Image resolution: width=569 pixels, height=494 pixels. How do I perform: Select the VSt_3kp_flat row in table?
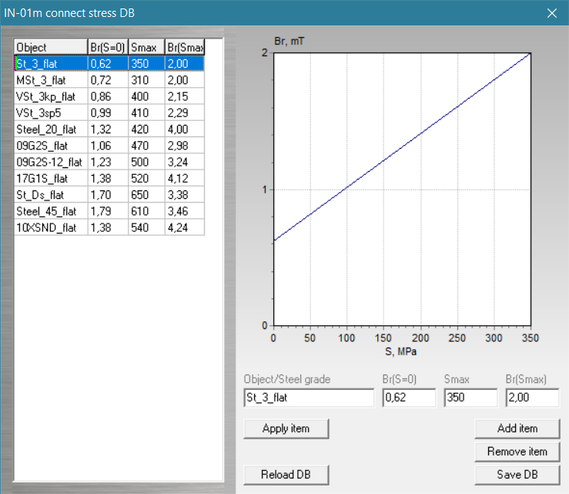(x=51, y=96)
